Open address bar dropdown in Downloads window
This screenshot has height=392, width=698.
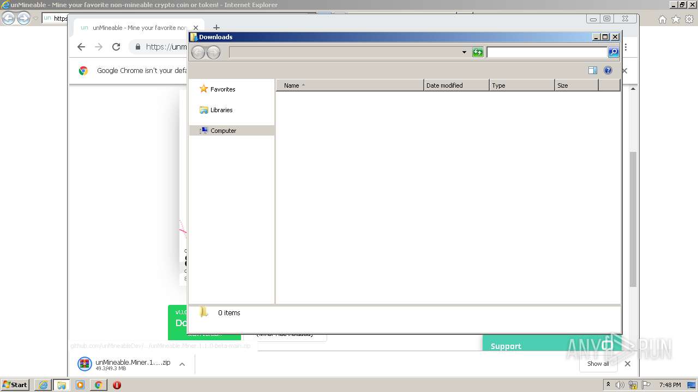[x=464, y=52]
